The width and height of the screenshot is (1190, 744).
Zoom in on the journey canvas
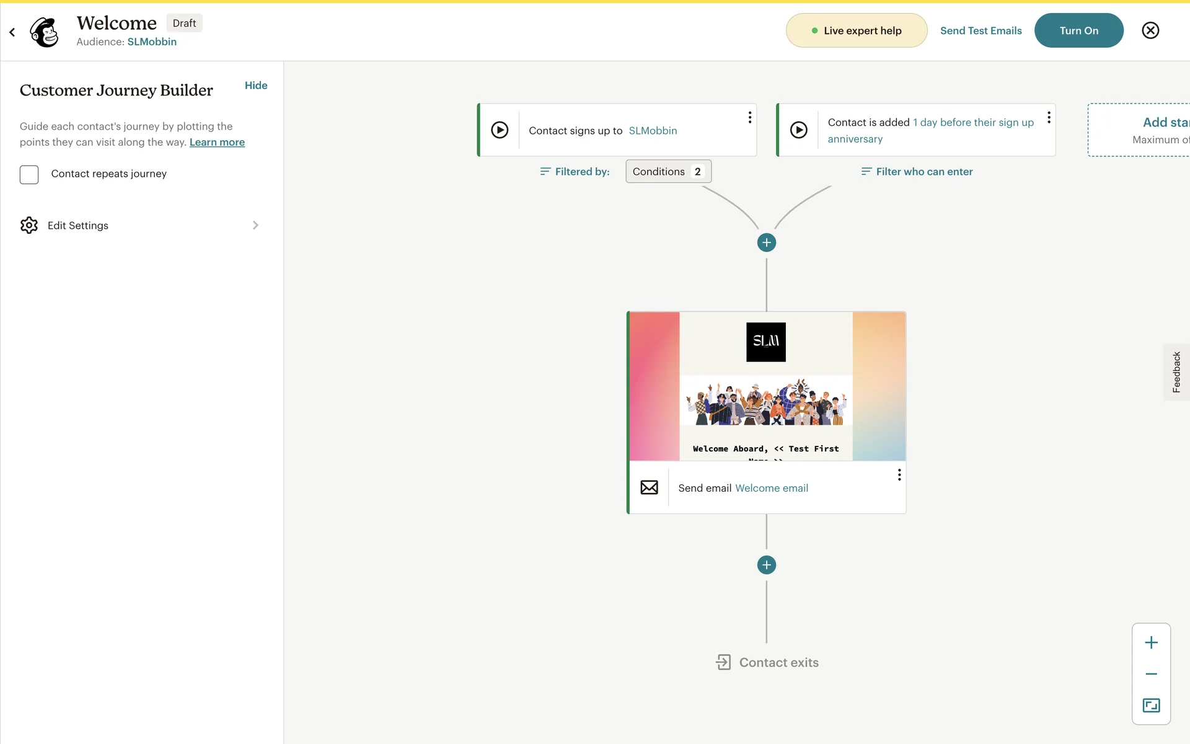[1151, 643]
